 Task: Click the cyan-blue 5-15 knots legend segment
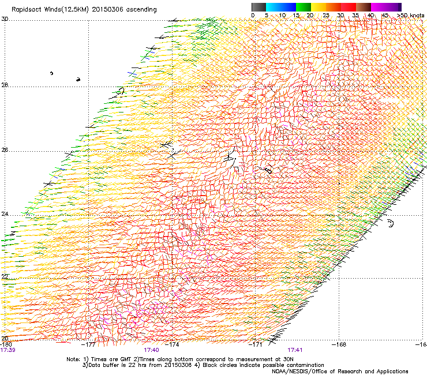point(281,7)
